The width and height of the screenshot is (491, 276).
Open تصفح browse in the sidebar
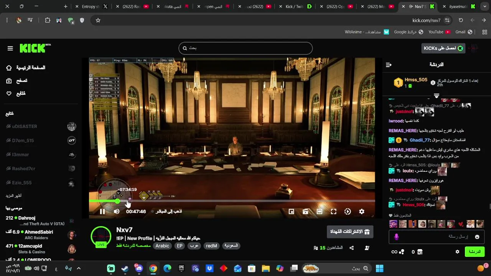point(17,81)
